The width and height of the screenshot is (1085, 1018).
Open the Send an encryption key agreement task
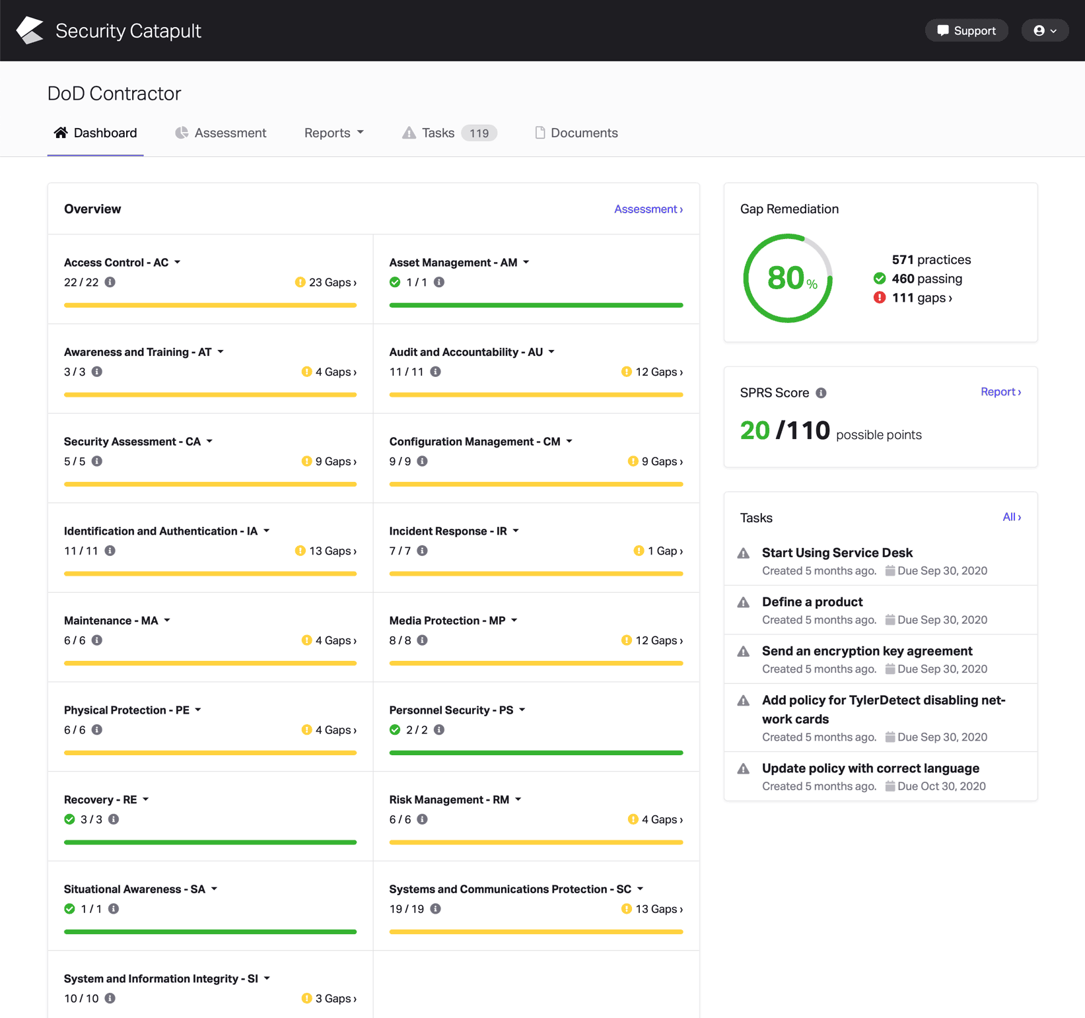coord(867,651)
